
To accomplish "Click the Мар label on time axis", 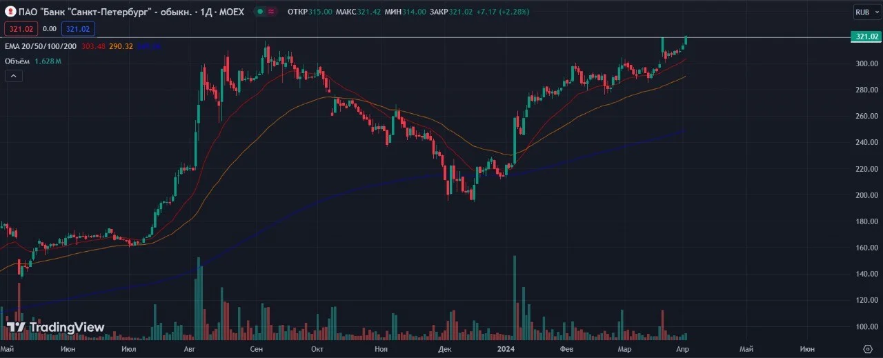I will 624,350.
